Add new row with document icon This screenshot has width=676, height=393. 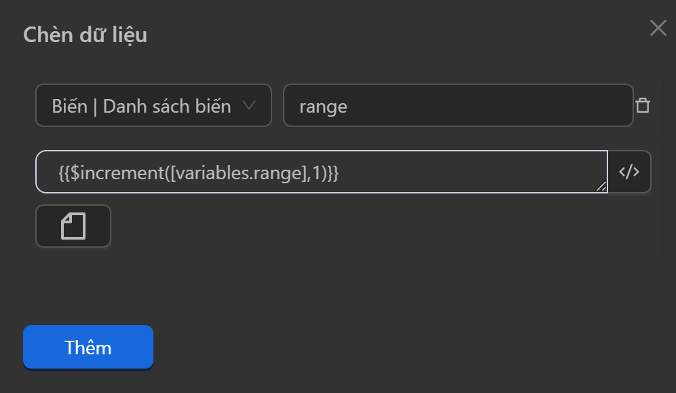73,226
